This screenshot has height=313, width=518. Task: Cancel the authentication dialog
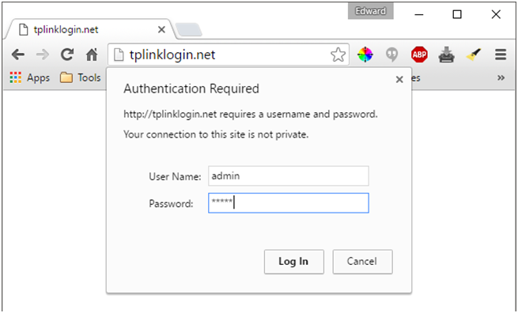362,262
